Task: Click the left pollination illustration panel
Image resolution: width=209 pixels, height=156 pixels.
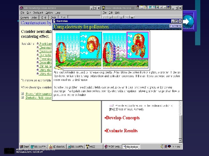Action: 79,50
